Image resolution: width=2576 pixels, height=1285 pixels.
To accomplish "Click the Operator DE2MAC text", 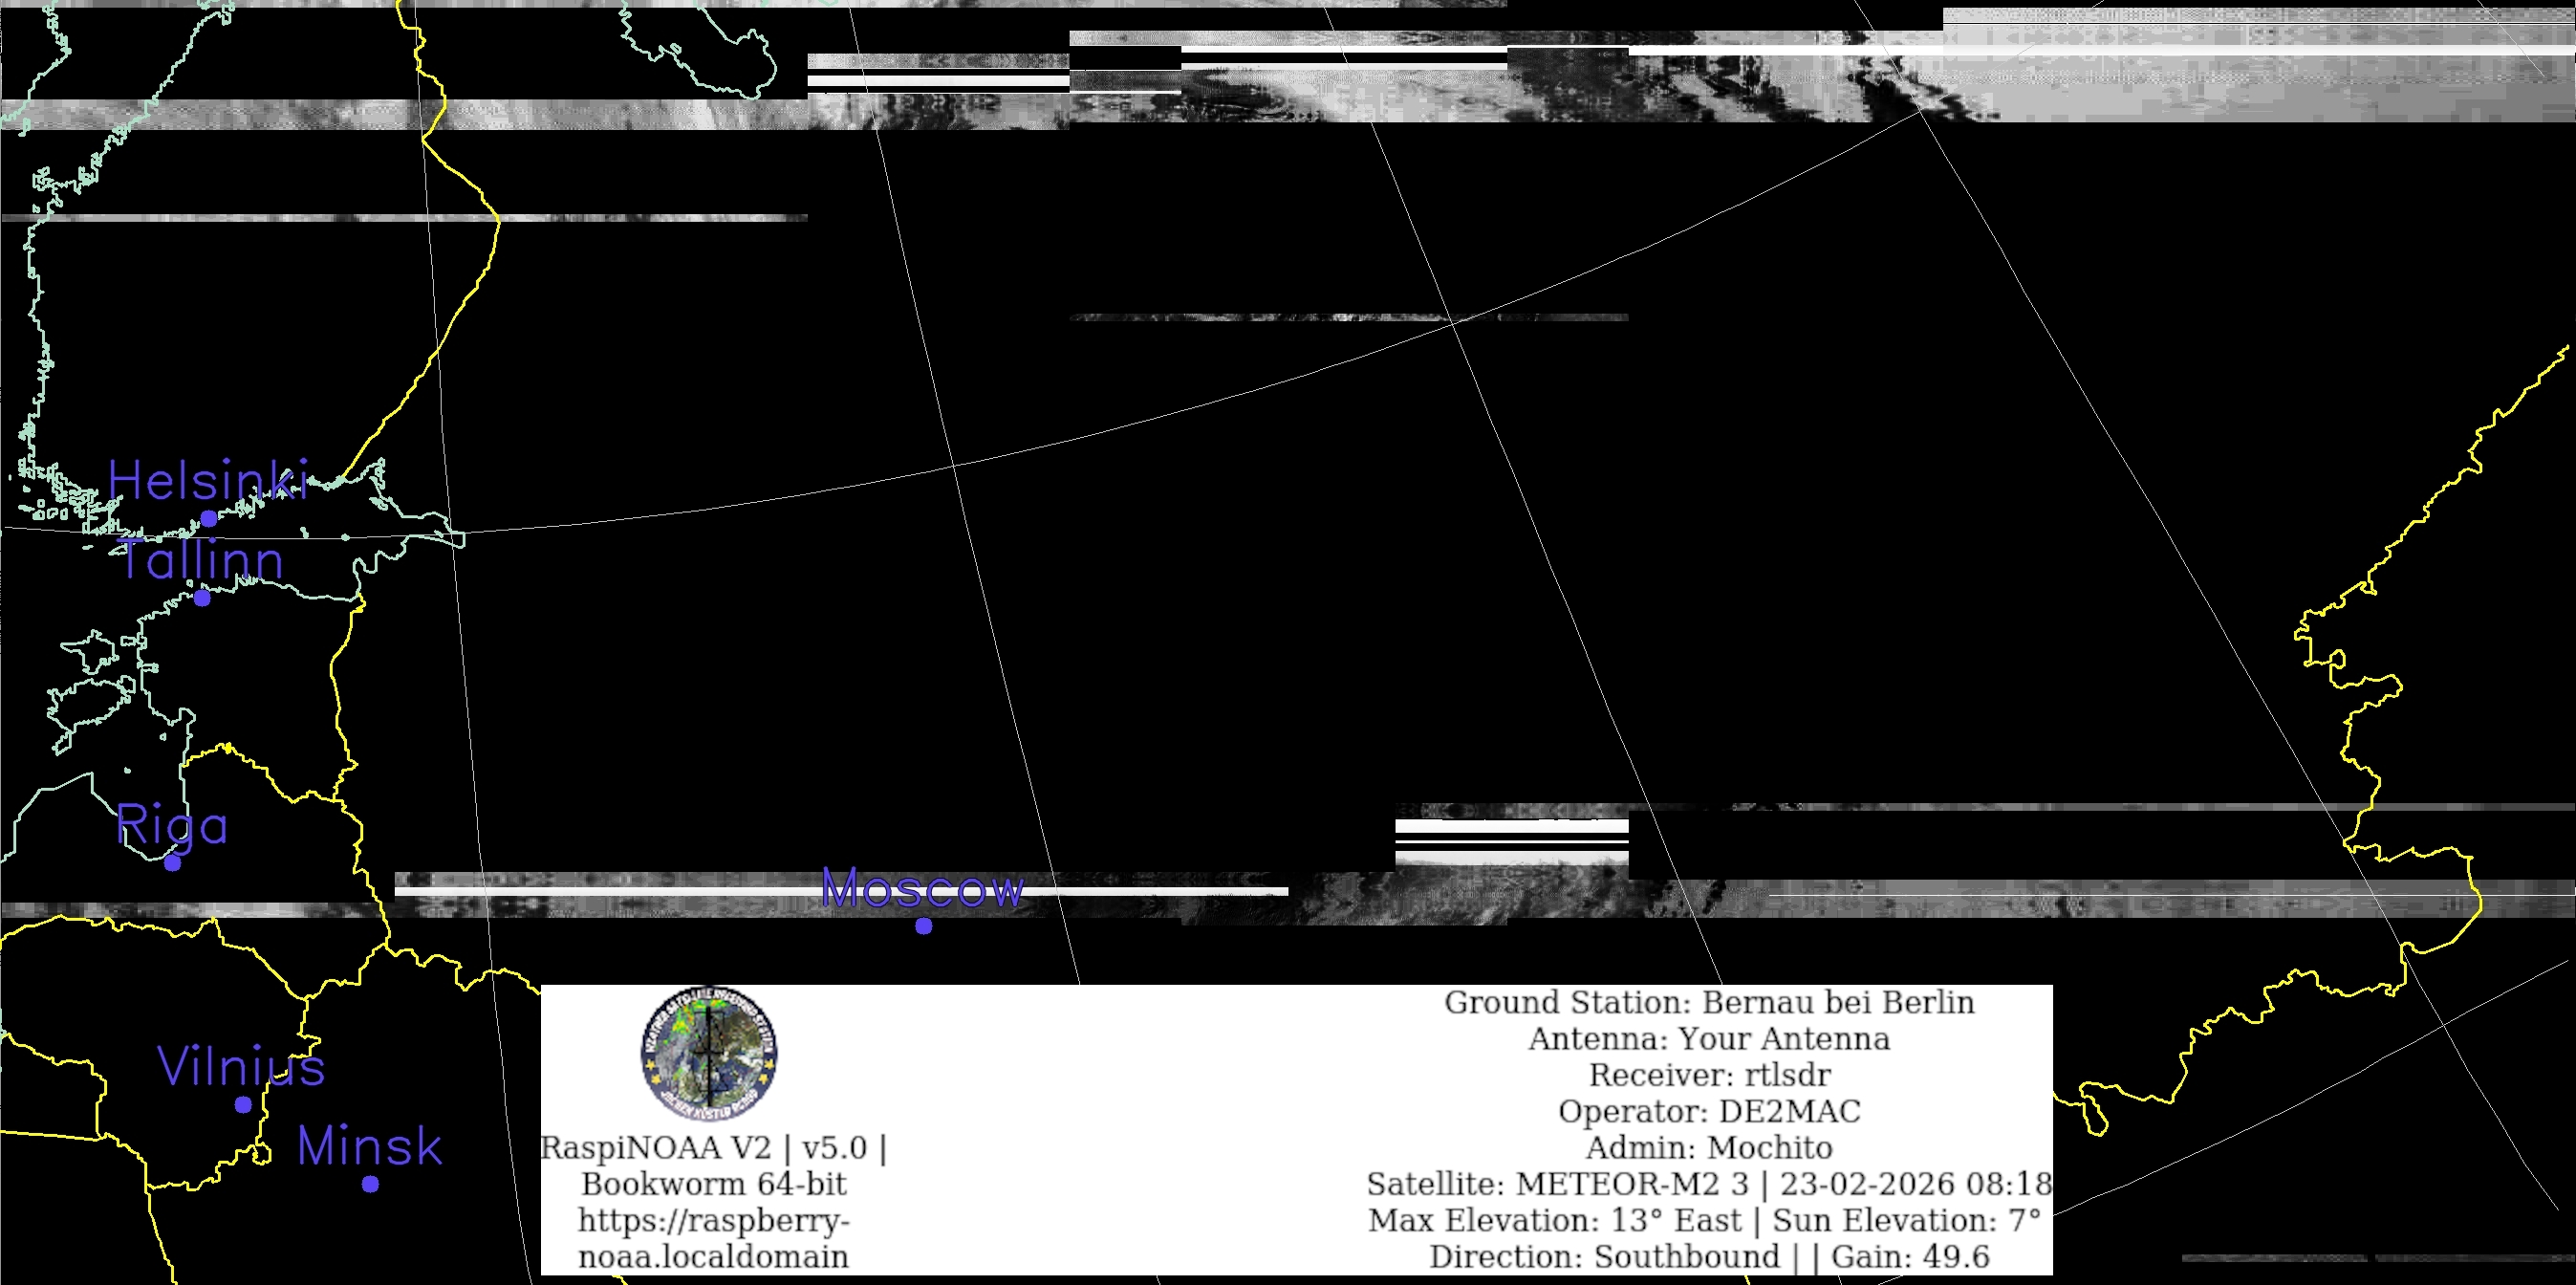I will tap(1709, 1111).
